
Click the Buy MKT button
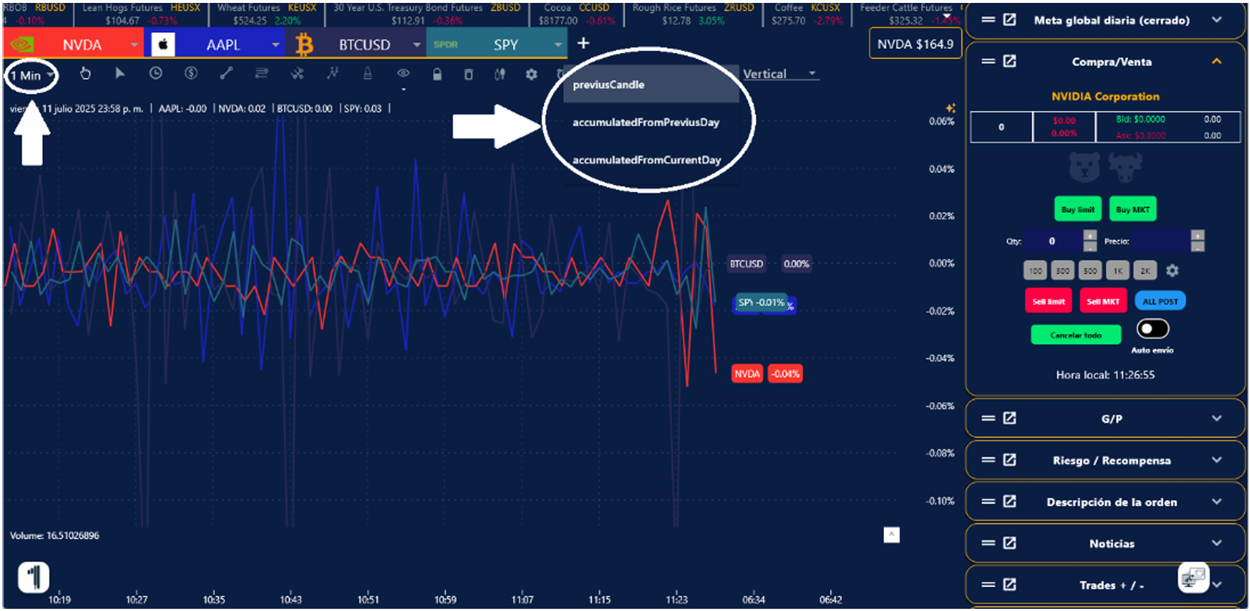1132,210
